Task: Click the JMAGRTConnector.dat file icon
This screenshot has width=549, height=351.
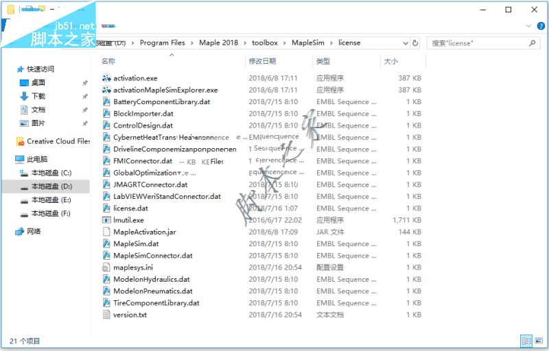Action: [x=106, y=184]
